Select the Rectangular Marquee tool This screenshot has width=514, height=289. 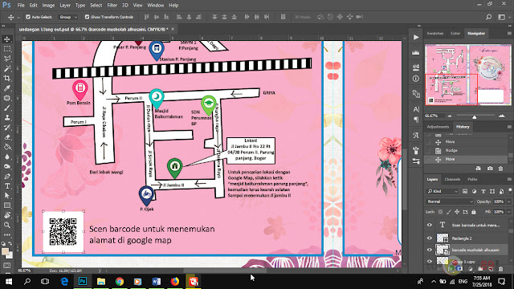(x=7, y=49)
